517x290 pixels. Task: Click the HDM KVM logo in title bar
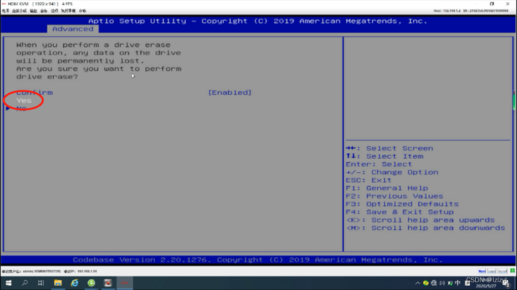coord(4,4)
